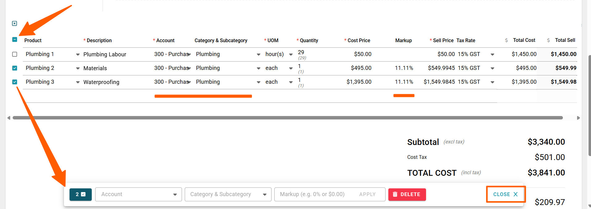Image resolution: width=591 pixels, height=209 pixels.
Task: Uncheck the Plumbing 2 row checkbox
Action: point(15,68)
